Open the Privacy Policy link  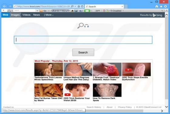(x=125, y=107)
